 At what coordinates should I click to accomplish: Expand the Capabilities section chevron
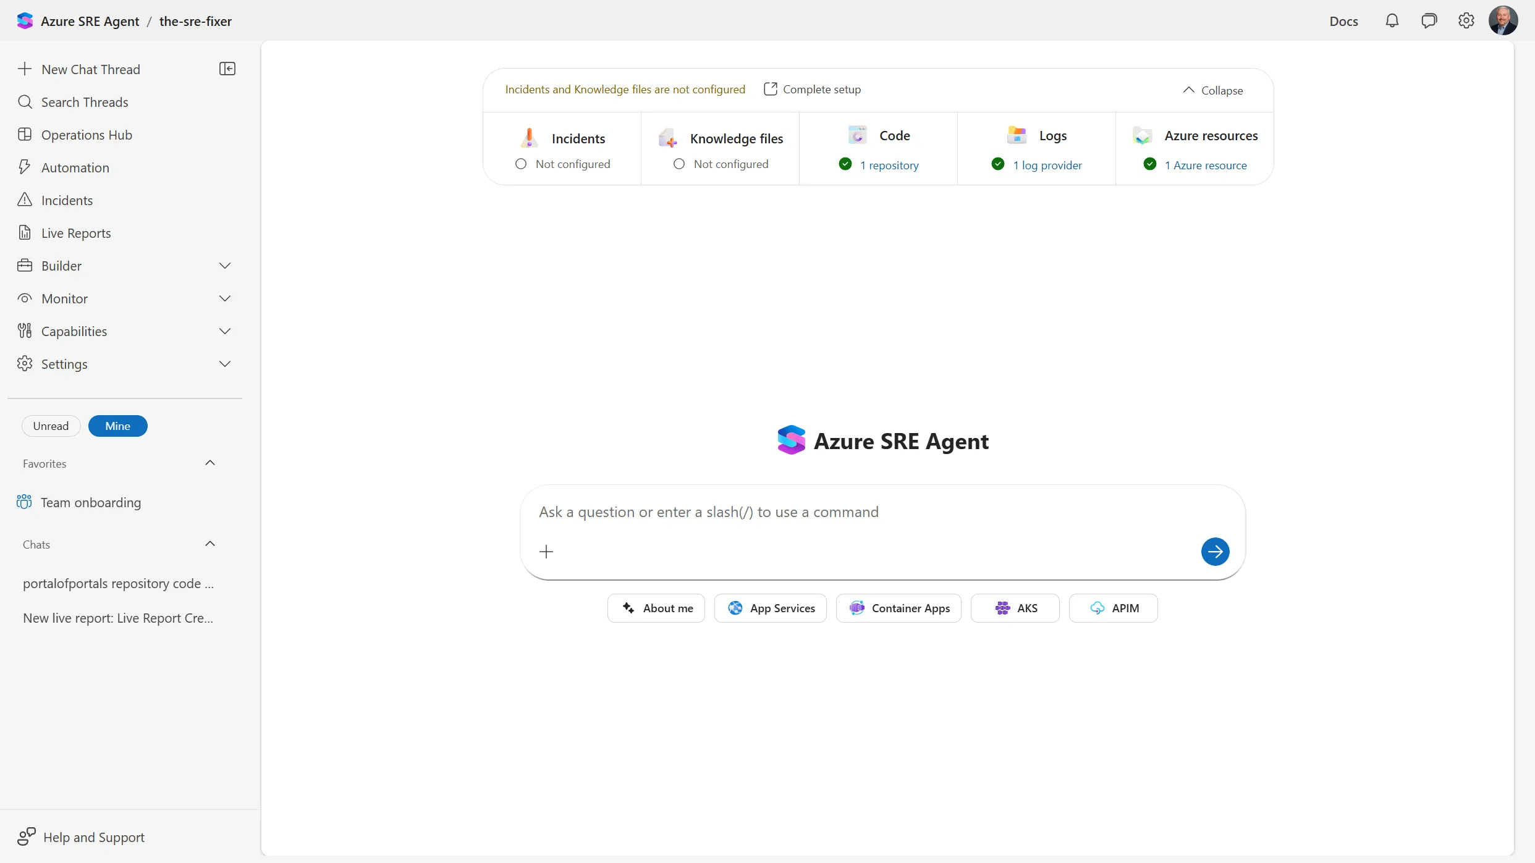pos(225,330)
